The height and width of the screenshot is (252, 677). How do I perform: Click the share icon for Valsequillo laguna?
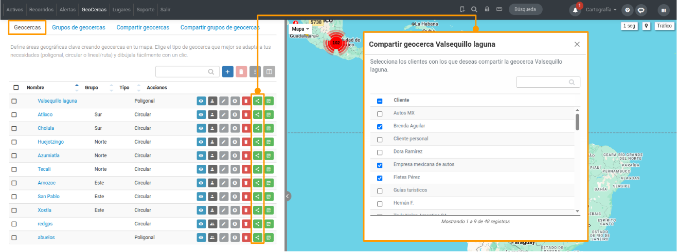point(257,101)
